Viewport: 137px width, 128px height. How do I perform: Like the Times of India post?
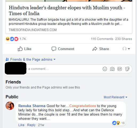pyautogui.click(x=24, y=49)
